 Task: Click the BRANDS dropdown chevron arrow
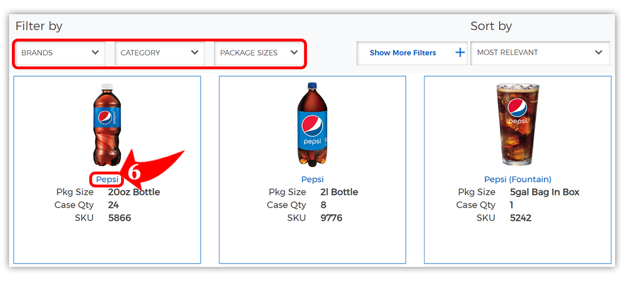click(95, 52)
